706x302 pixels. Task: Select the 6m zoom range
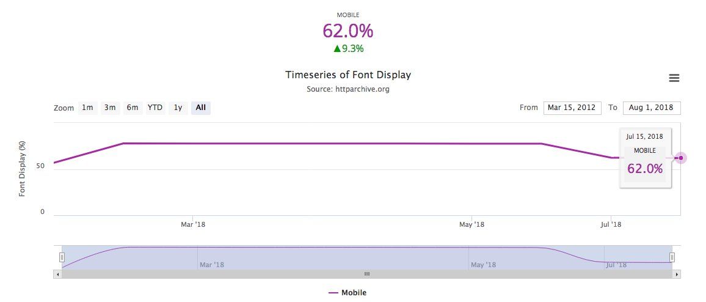133,108
